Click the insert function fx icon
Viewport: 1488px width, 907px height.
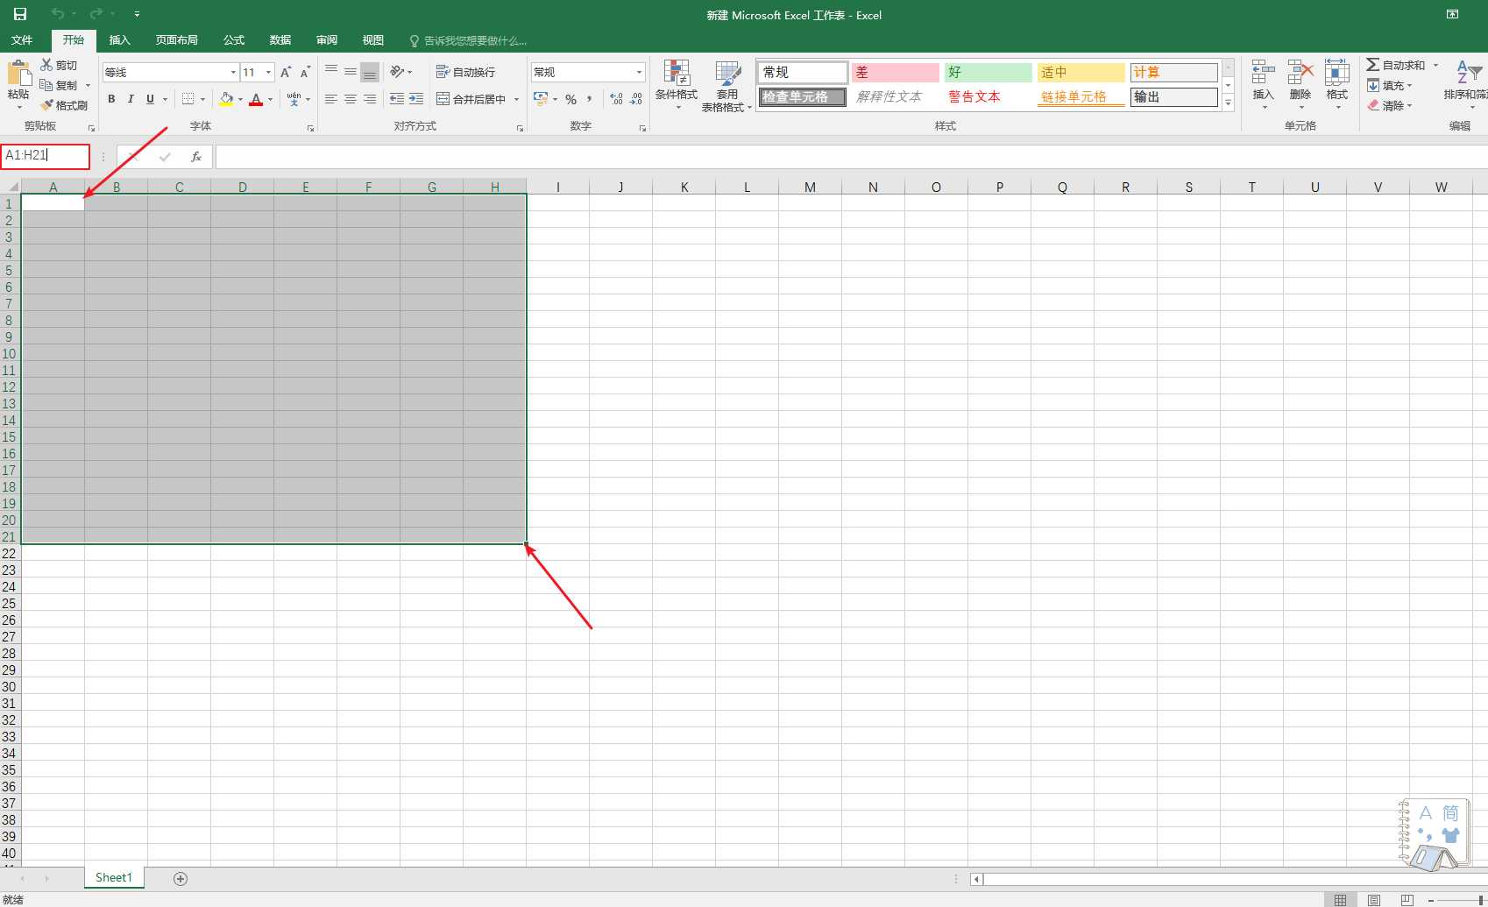[x=196, y=157]
